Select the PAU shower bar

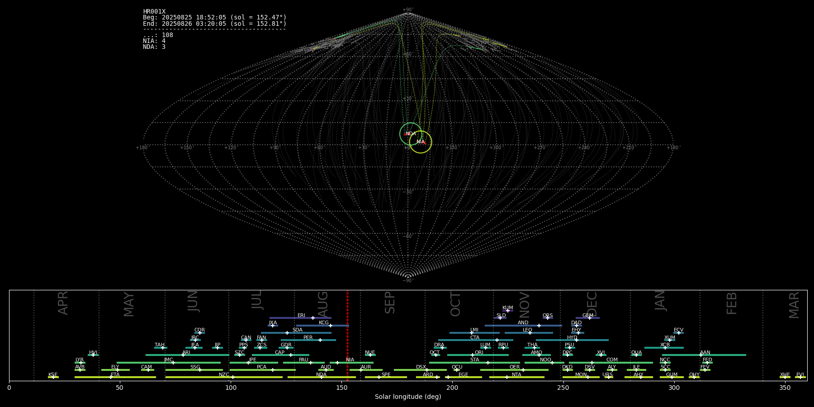coord(304,363)
